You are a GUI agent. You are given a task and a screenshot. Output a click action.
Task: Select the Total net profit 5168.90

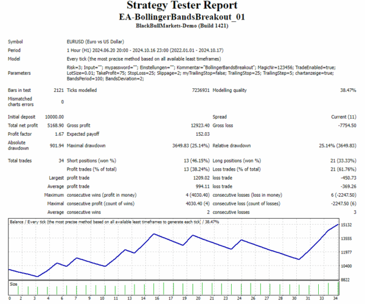[x=51, y=124]
